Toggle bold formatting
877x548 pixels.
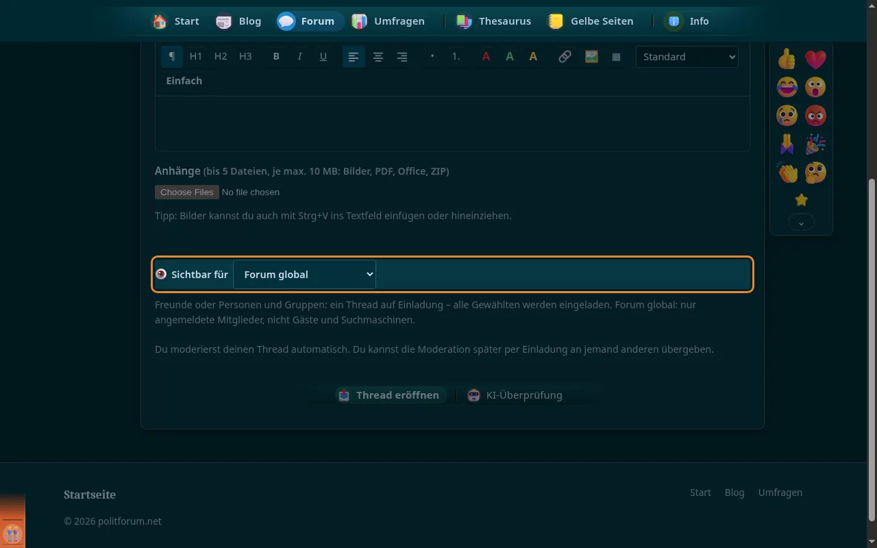click(x=277, y=57)
